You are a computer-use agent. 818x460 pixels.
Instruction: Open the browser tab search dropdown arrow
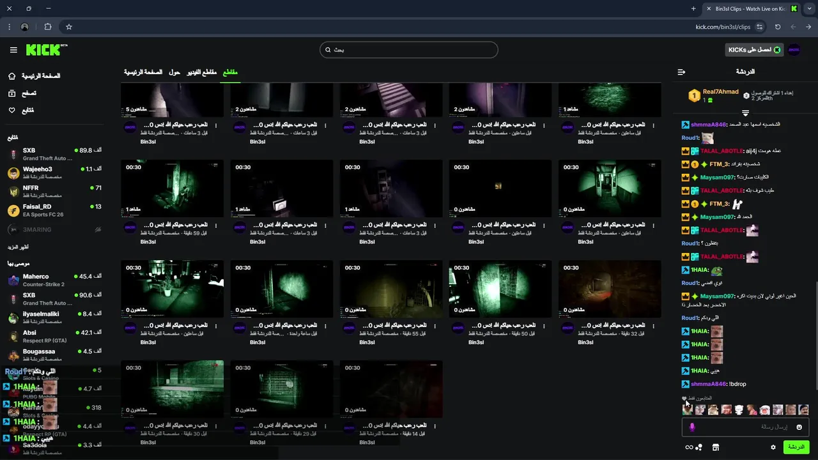pos(810,8)
